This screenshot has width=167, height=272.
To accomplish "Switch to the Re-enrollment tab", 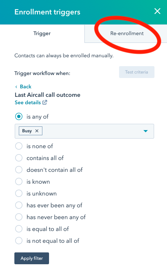I will 127,33.
